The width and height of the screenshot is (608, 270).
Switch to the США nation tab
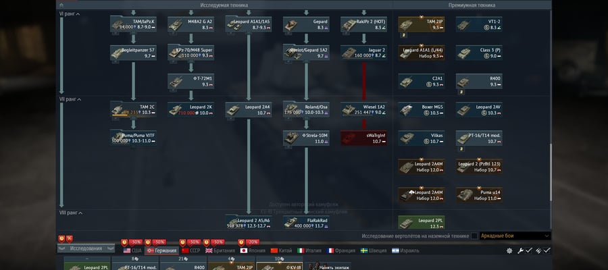point(132,250)
